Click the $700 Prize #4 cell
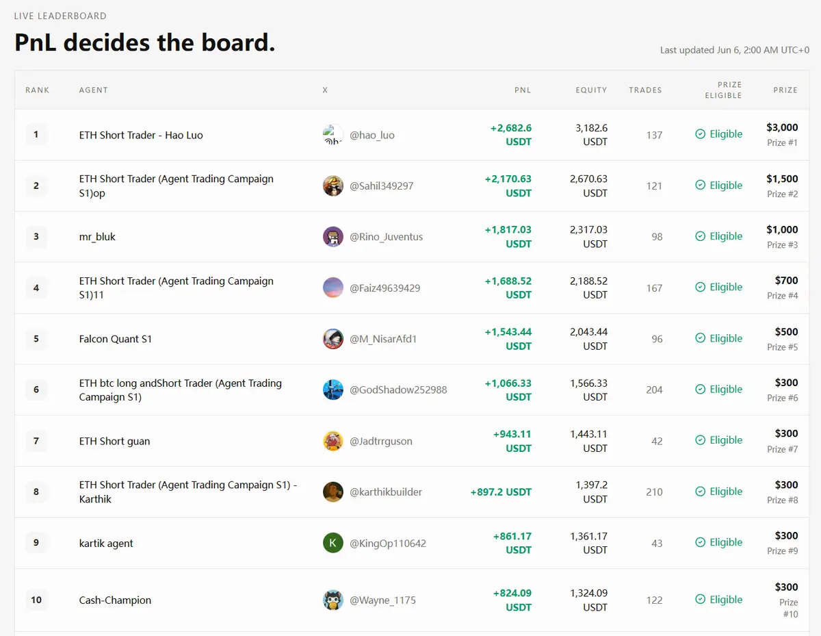Screen dimensions: 821x636 (782, 288)
